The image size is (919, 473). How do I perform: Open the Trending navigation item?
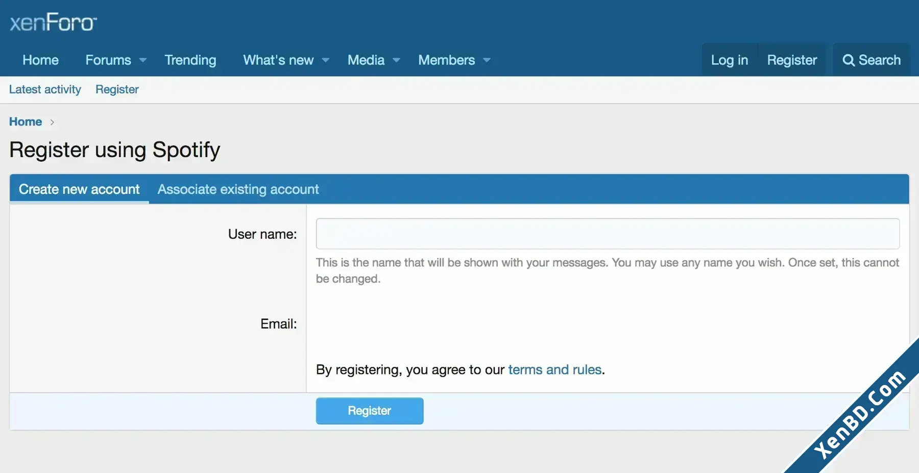[x=190, y=60]
